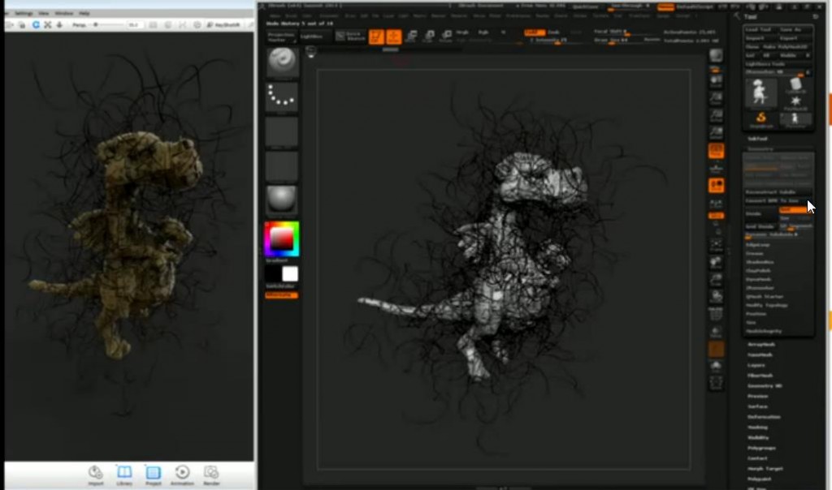832x490 pixels.
Task: Toggle Draw mode button in top shelf
Action: point(394,37)
